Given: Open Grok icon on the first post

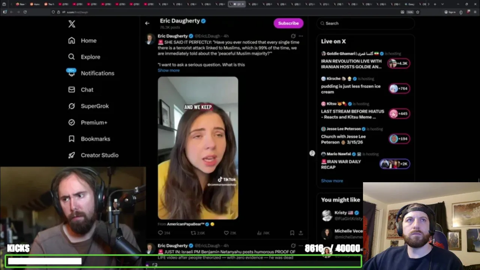Looking at the screenshot, I should point(293,36).
